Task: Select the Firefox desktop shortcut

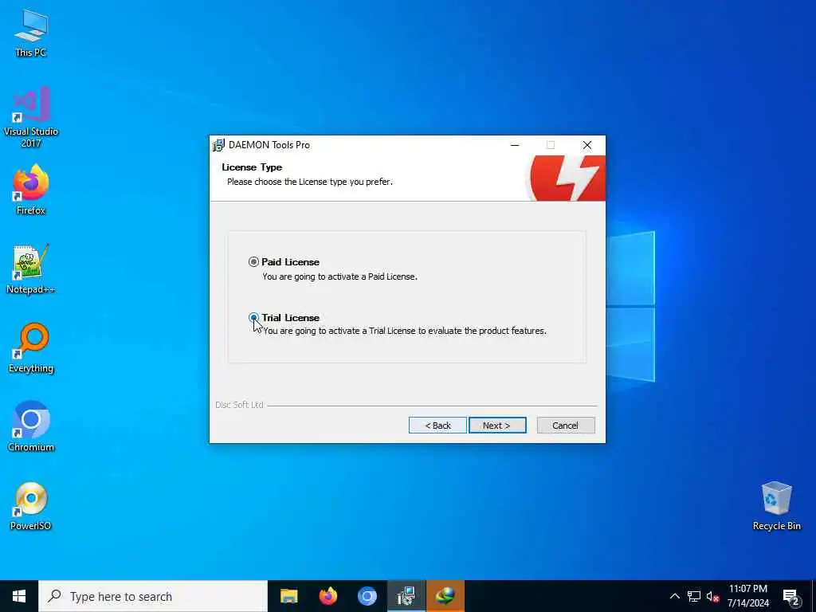Action: 31,190
